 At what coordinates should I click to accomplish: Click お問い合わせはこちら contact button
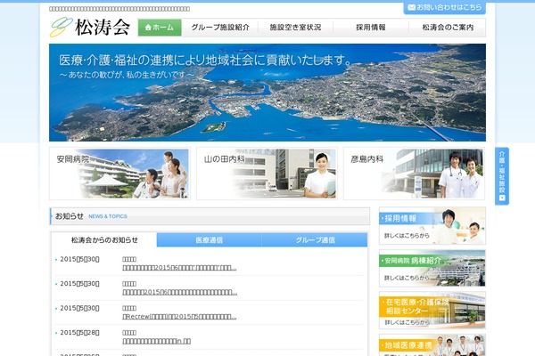coord(445,7)
